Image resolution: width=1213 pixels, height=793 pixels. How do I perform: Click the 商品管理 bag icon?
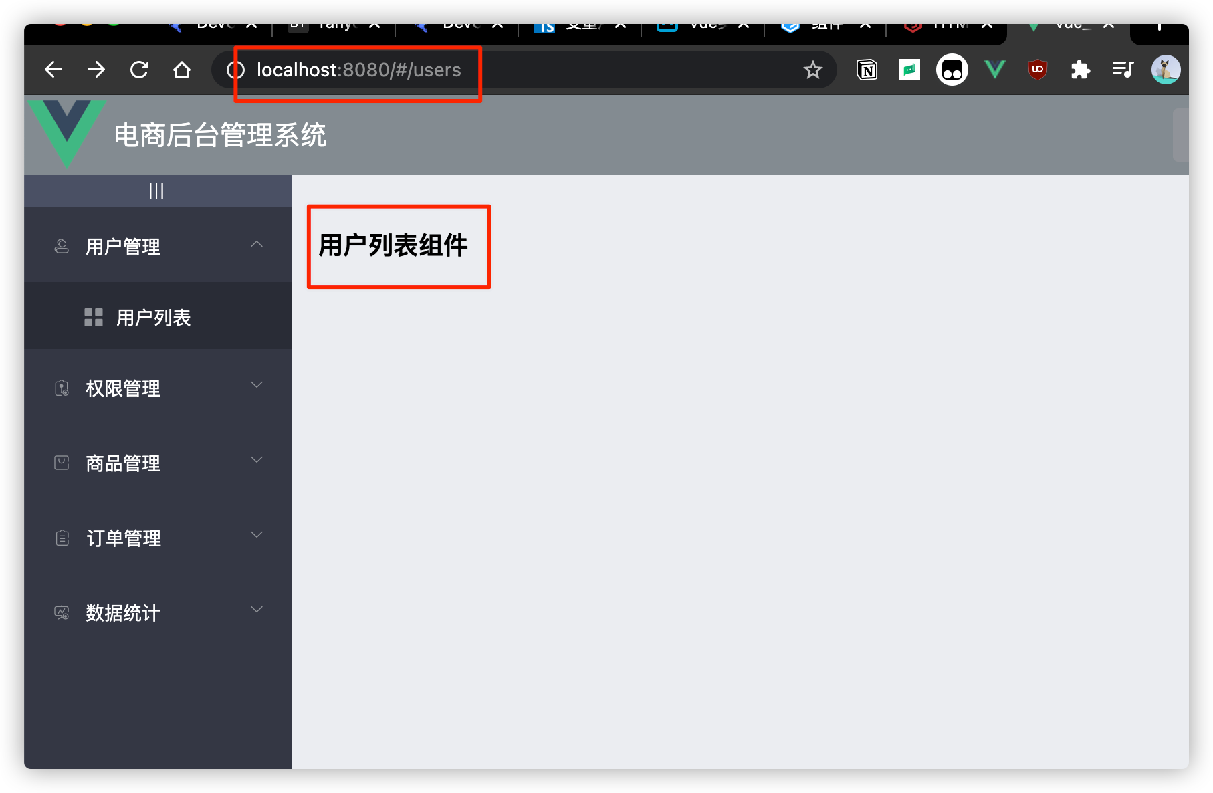pyautogui.click(x=62, y=463)
